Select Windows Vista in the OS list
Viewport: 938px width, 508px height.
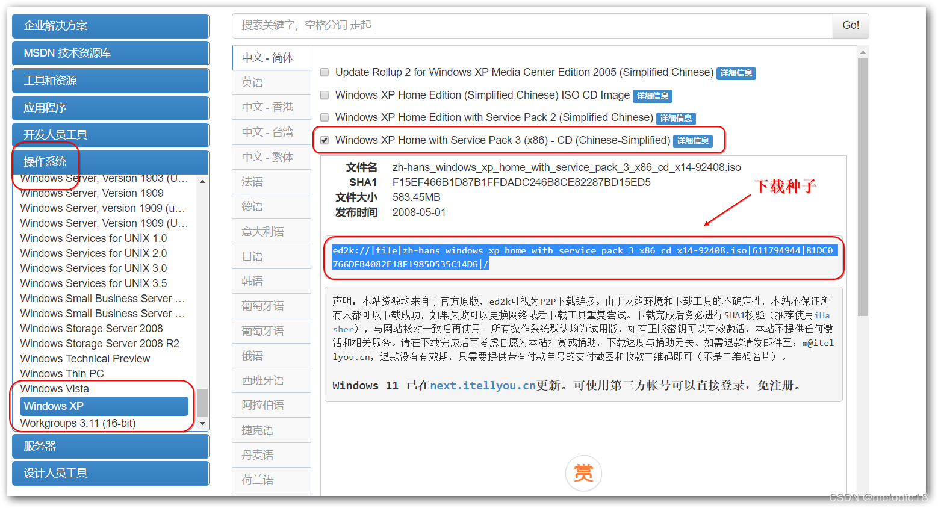pos(55,389)
